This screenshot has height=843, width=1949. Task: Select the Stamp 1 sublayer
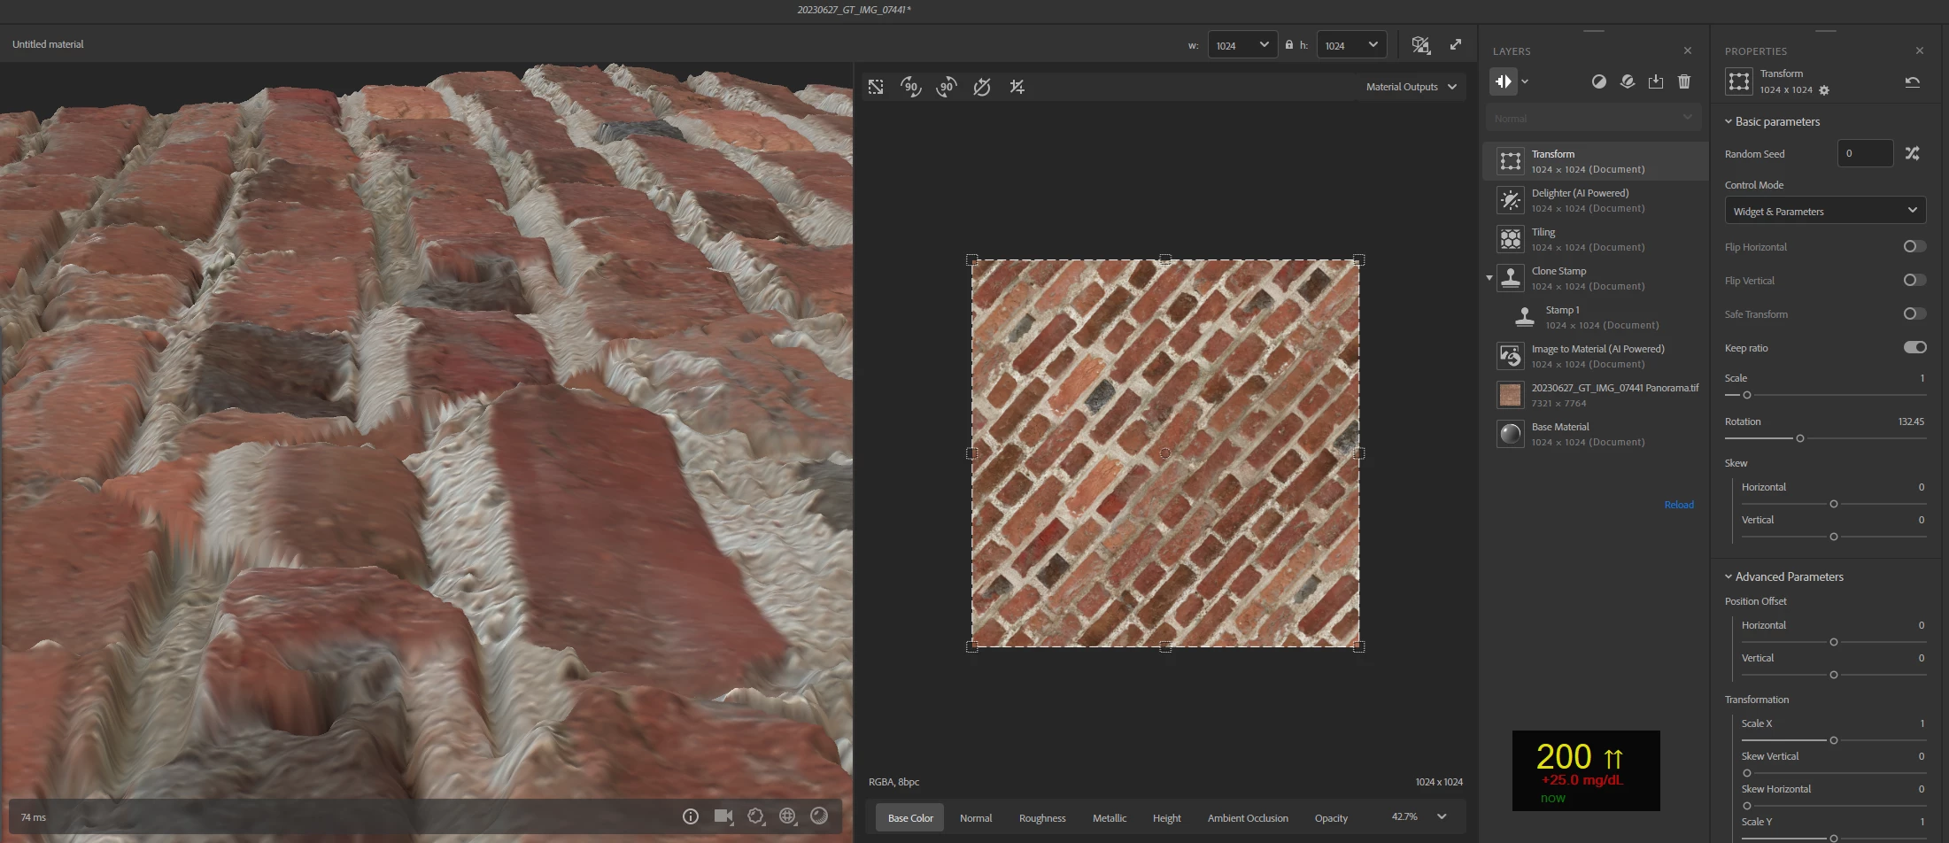click(1595, 317)
